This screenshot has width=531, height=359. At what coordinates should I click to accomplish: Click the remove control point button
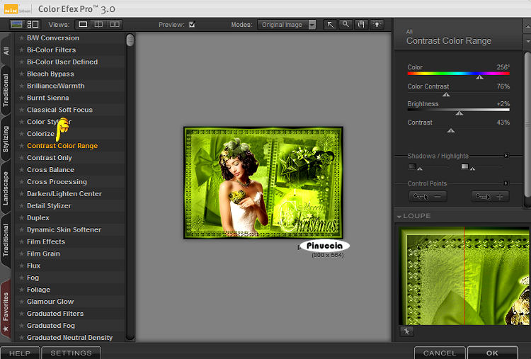coord(427,196)
